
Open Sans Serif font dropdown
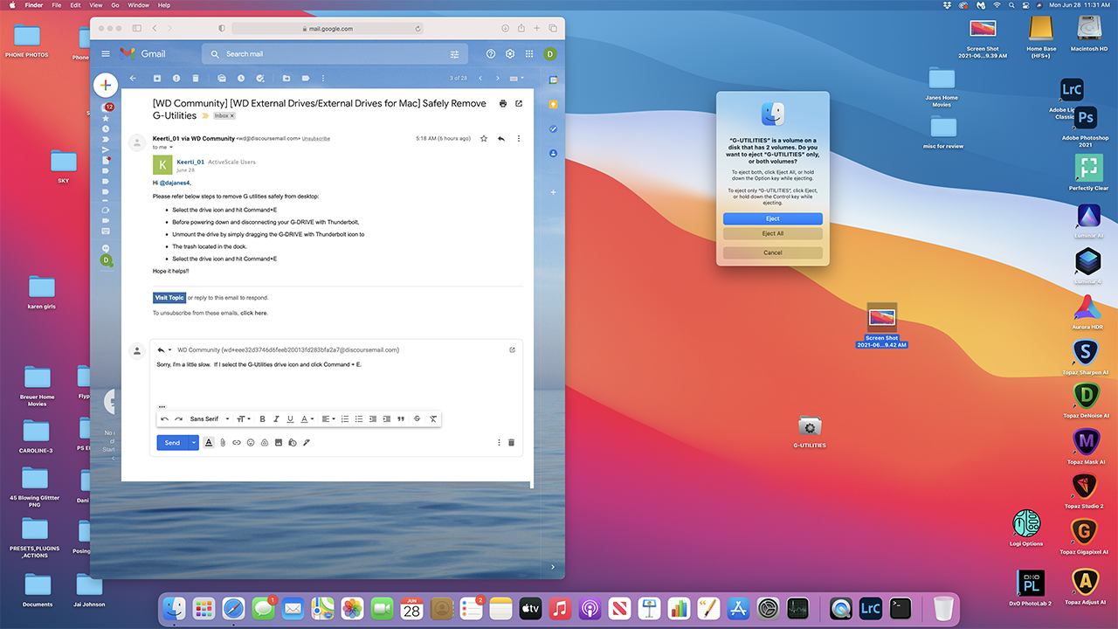(210, 419)
